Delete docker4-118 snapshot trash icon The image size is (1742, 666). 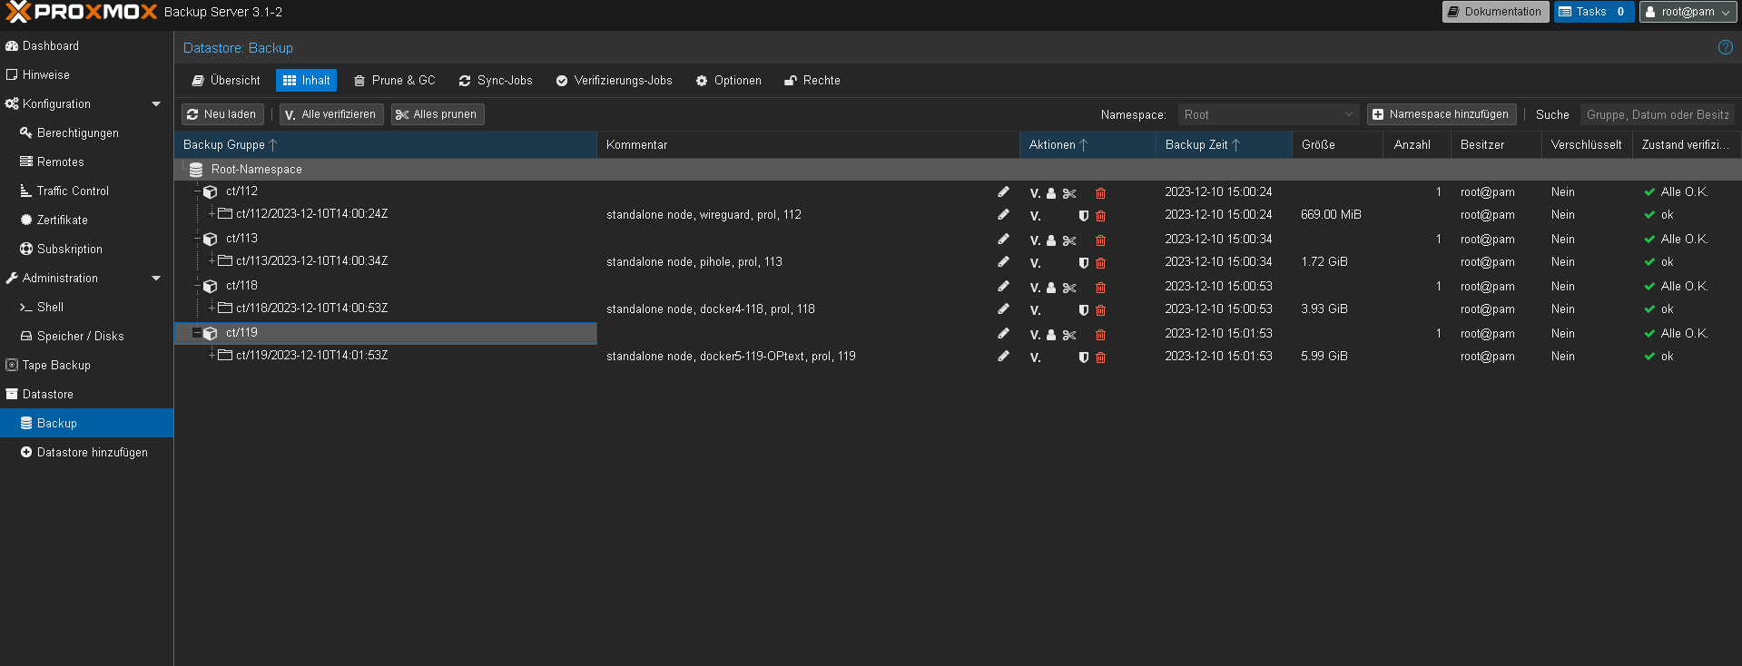point(1100,310)
